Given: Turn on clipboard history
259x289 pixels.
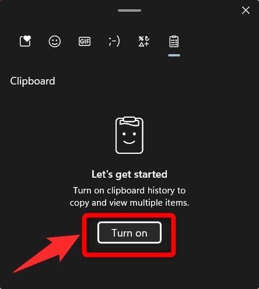Looking at the screenshot, I should click(129, 232).
